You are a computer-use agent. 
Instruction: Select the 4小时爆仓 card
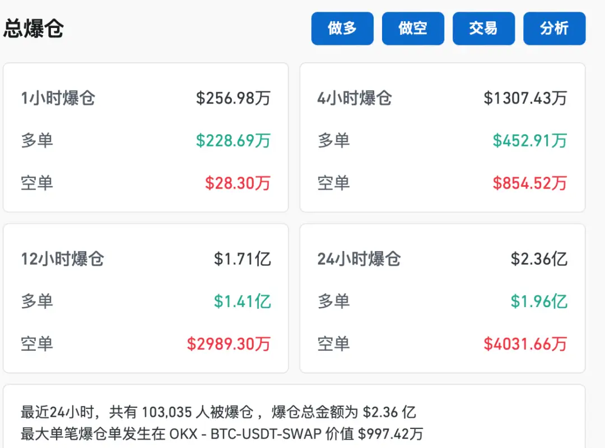click(443, 137)
